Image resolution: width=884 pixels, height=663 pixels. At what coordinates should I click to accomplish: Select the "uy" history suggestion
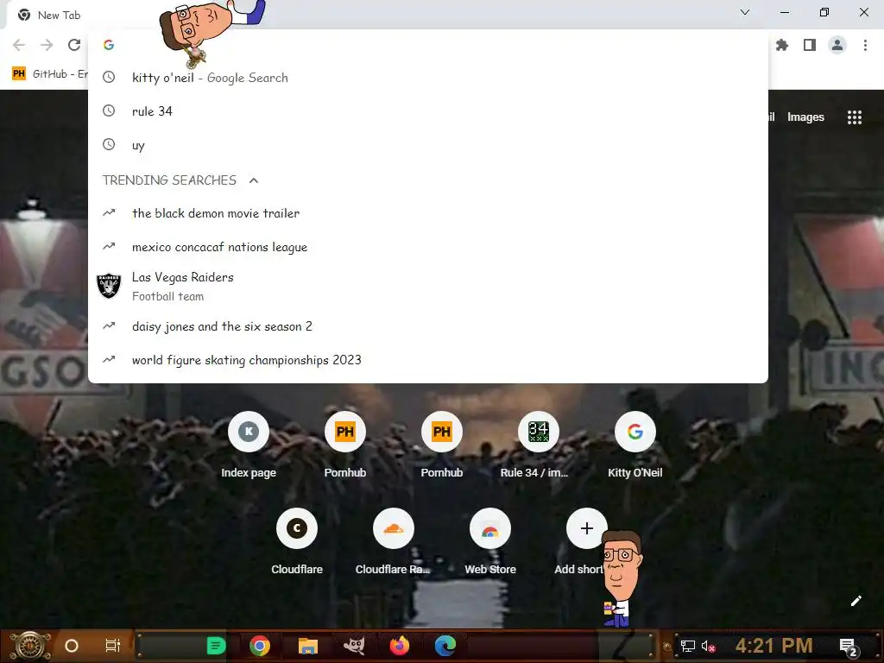428,145
